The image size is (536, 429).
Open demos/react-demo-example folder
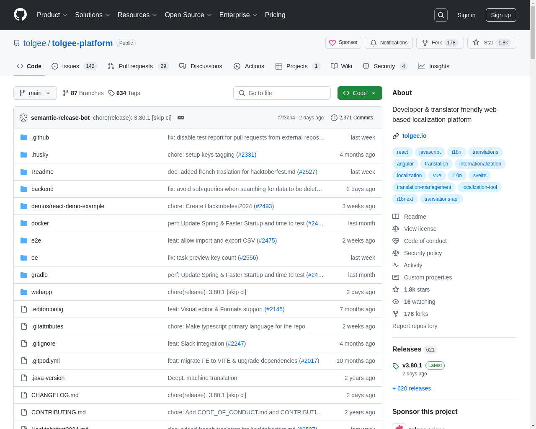click(68, 206)
